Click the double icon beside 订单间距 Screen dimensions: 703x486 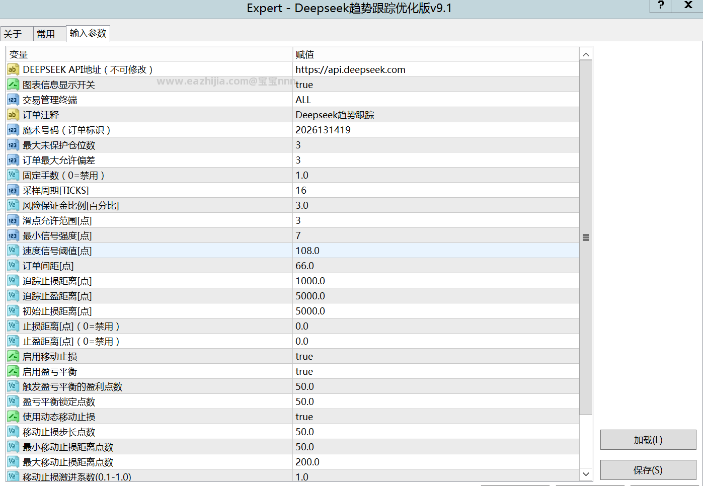click(13, 266)
